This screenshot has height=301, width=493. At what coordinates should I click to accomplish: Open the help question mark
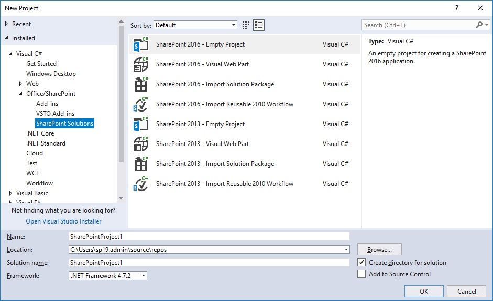tap(457, 8)
